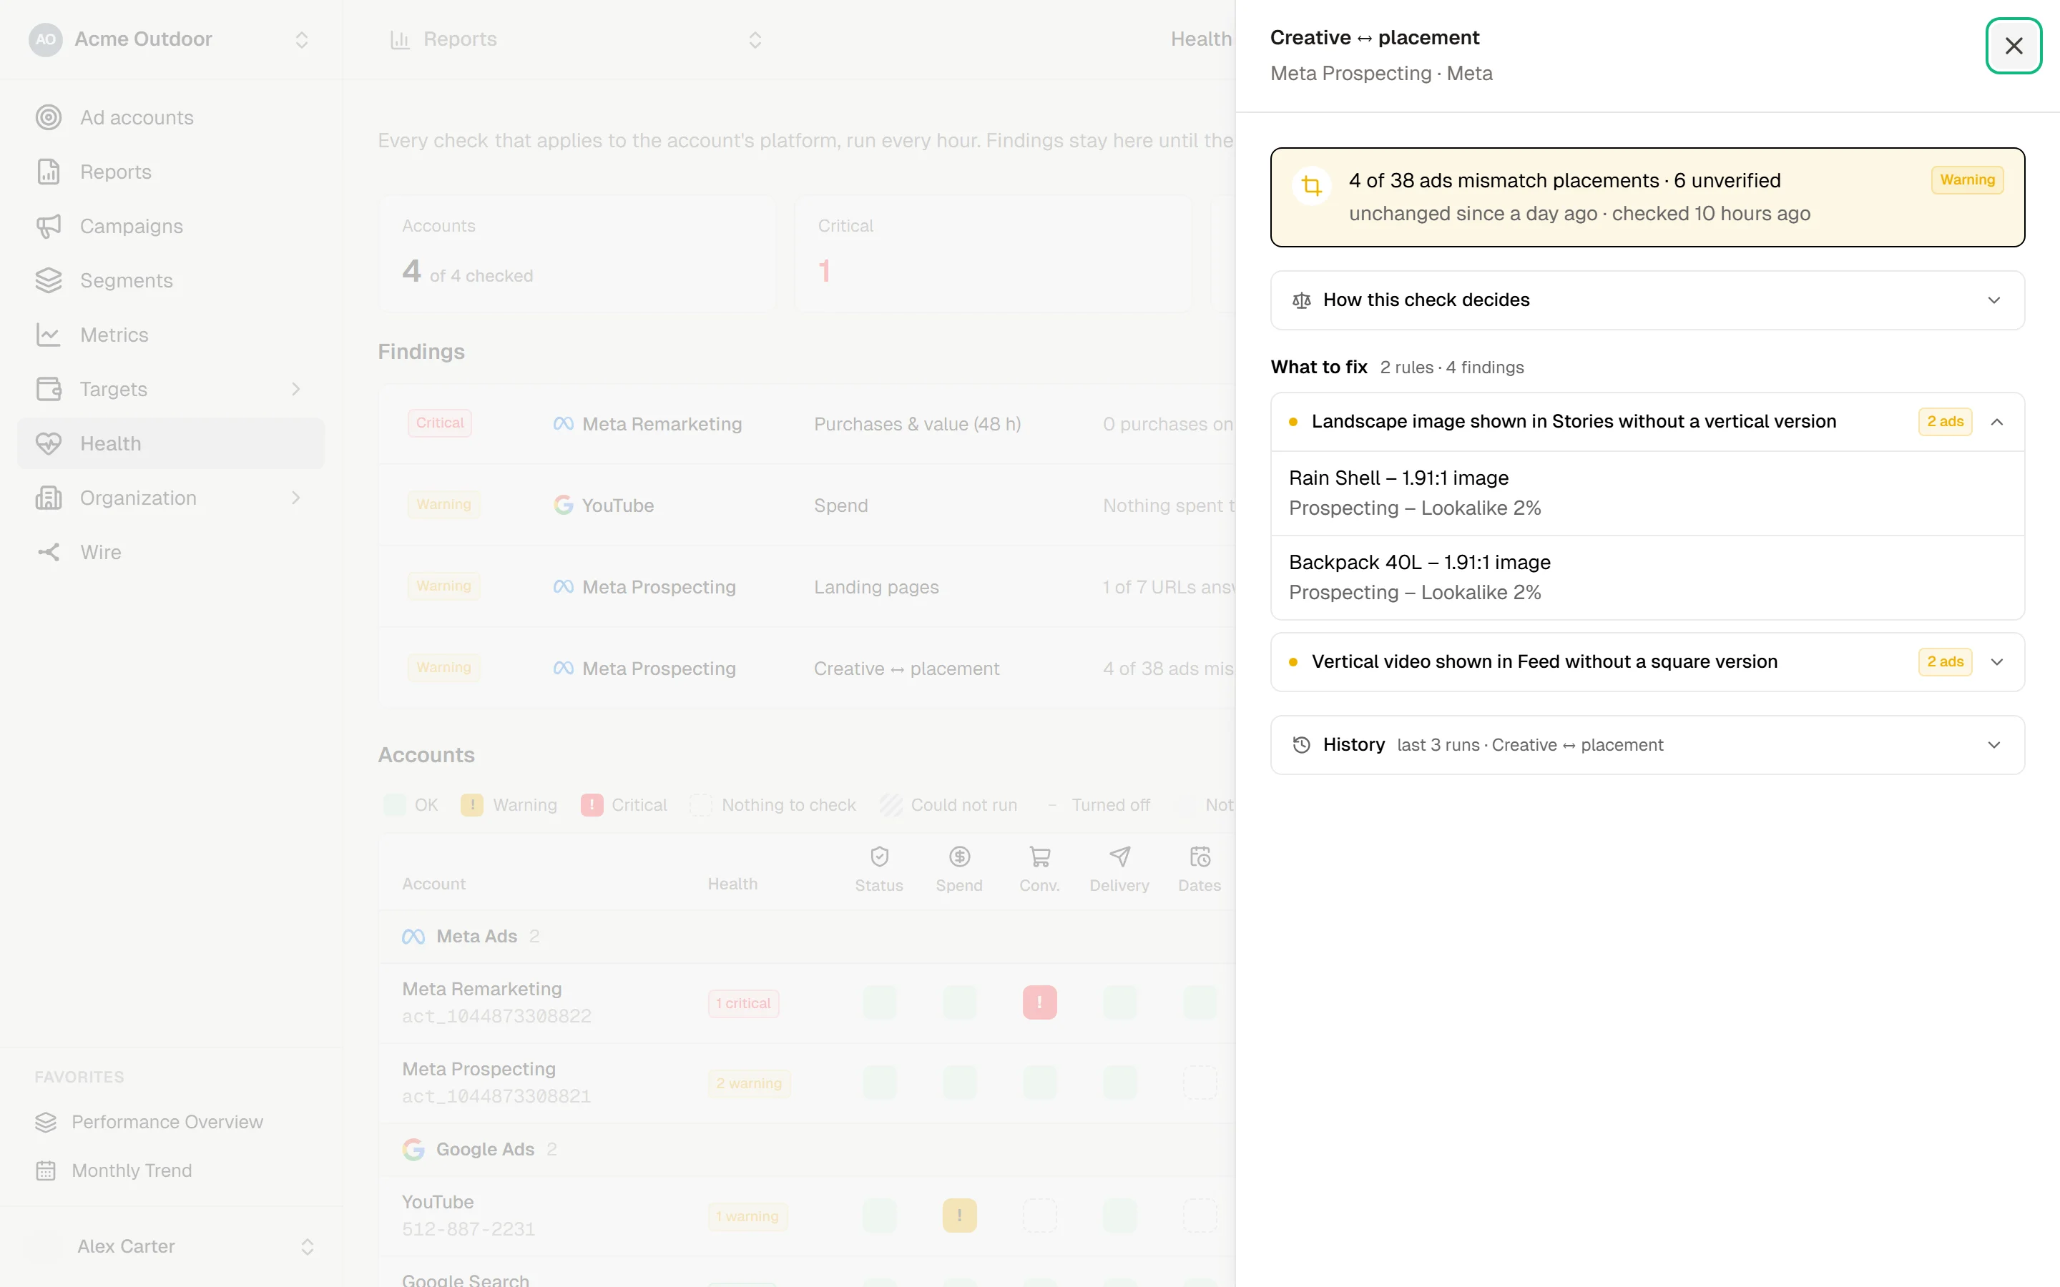Open Monthly Trend favorite

click(170, 1170)
